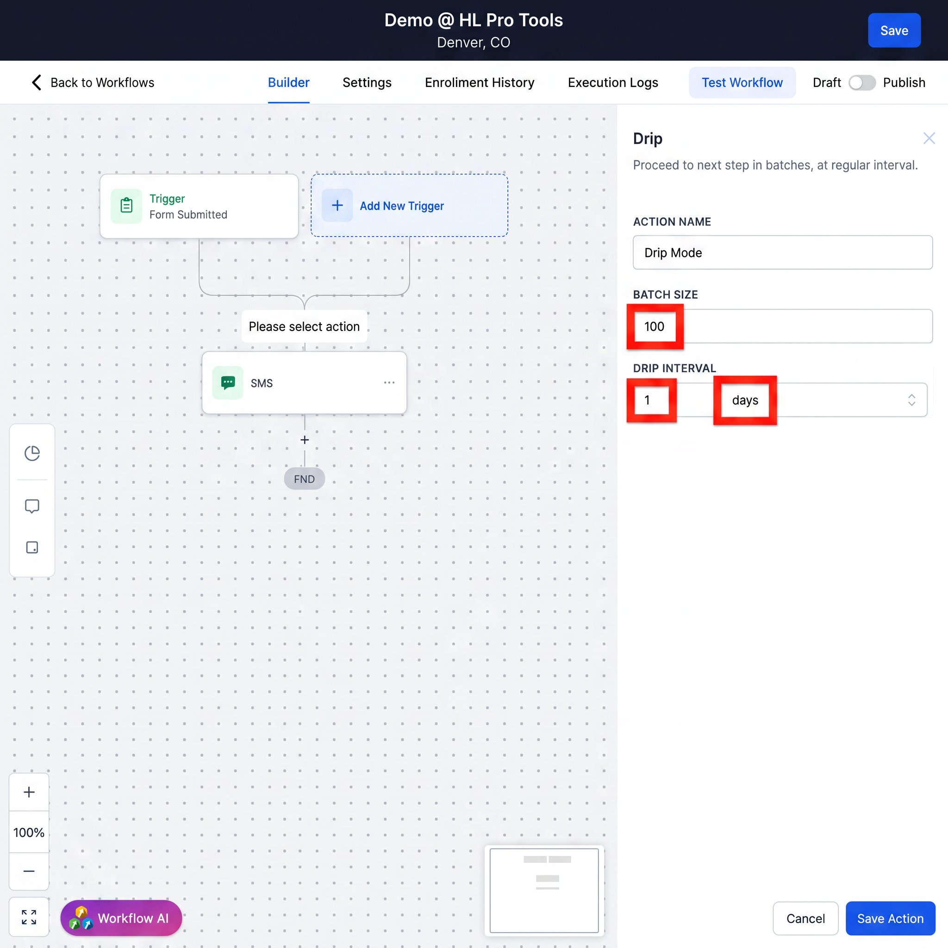948x948 pixels.
Task: Click the canvas minimap thumbnail
Action: (544, 890)
